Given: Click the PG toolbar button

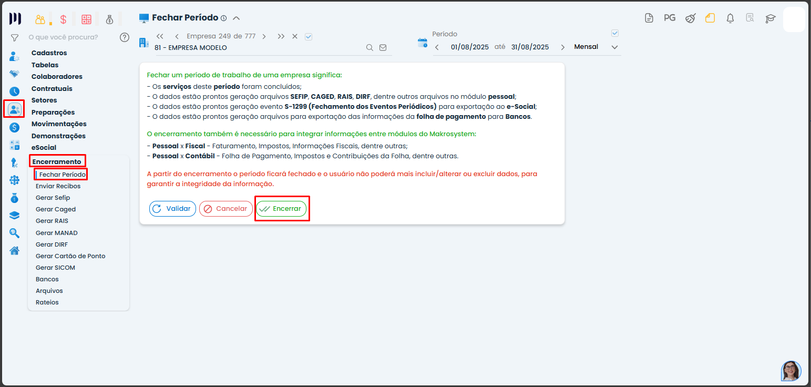Looking at the screenshot, I should (x=670, y=18).
